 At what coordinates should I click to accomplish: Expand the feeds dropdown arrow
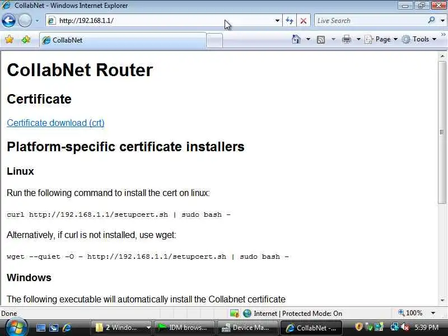point(333,39)
